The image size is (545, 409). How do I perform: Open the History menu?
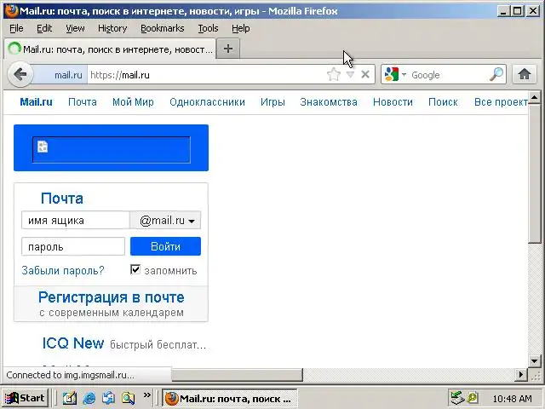112,28
